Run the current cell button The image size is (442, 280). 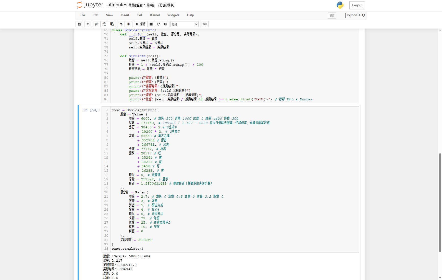pos(141,24)
